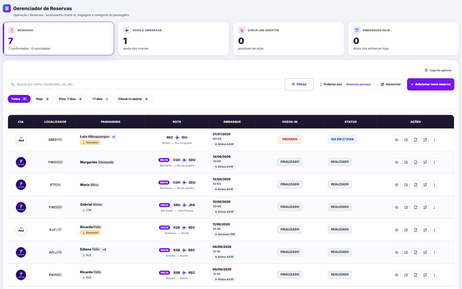The width and height of the screenshot is (462, 289).
Task: View details of Luiz's REC to IGU booking
Action: 397,139
